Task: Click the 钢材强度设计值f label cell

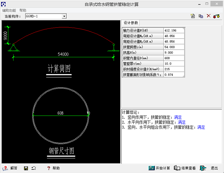Action: pos(143,69)
